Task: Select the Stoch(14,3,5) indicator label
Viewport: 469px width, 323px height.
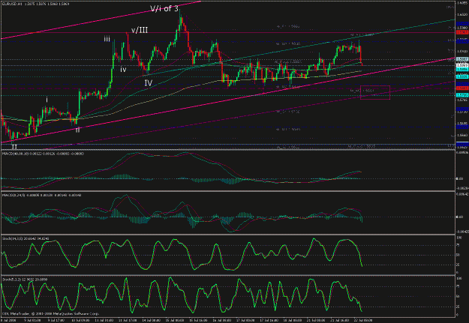Action: pyautogui.click(x=26, y=238)
